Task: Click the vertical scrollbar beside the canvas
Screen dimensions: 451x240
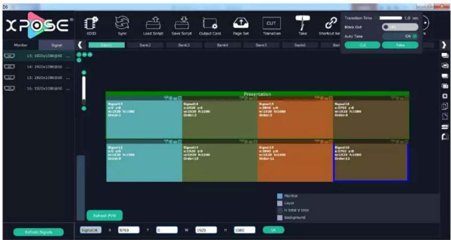Action: coord(81,188)
